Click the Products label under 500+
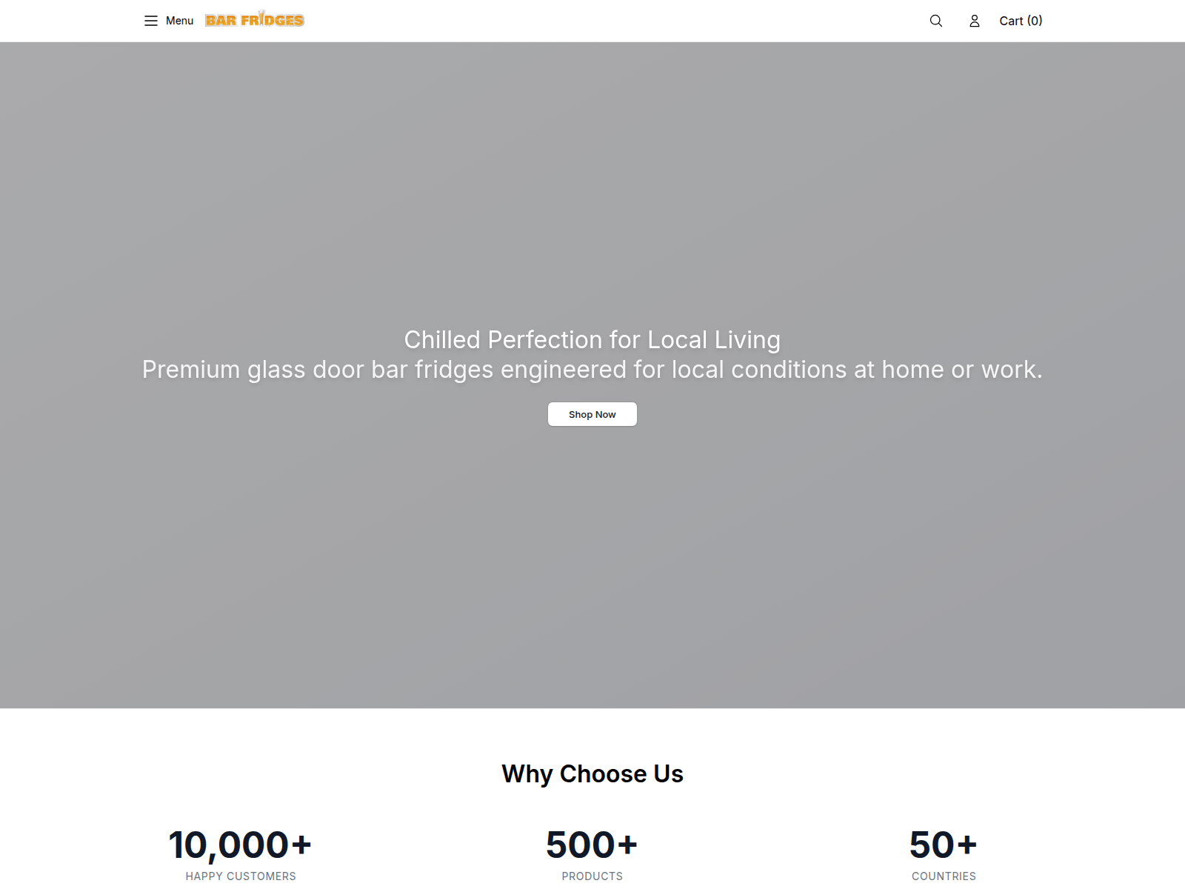Viewport: 1185px width, 889px height. 592,876
